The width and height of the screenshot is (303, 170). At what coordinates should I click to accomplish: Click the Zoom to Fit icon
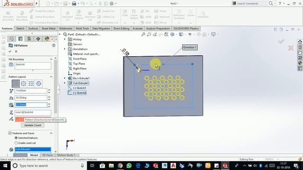coord(143,34)
